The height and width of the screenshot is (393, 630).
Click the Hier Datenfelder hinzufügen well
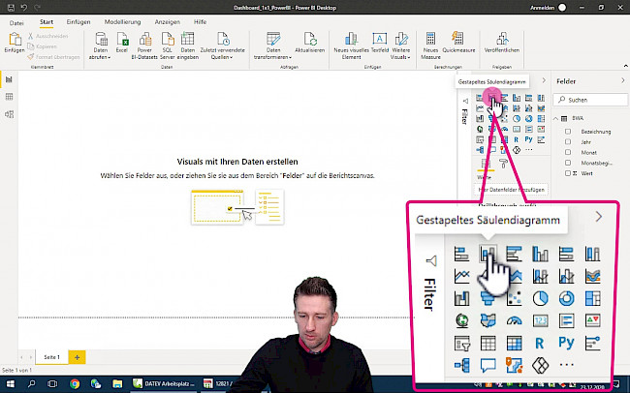(511, 190)
